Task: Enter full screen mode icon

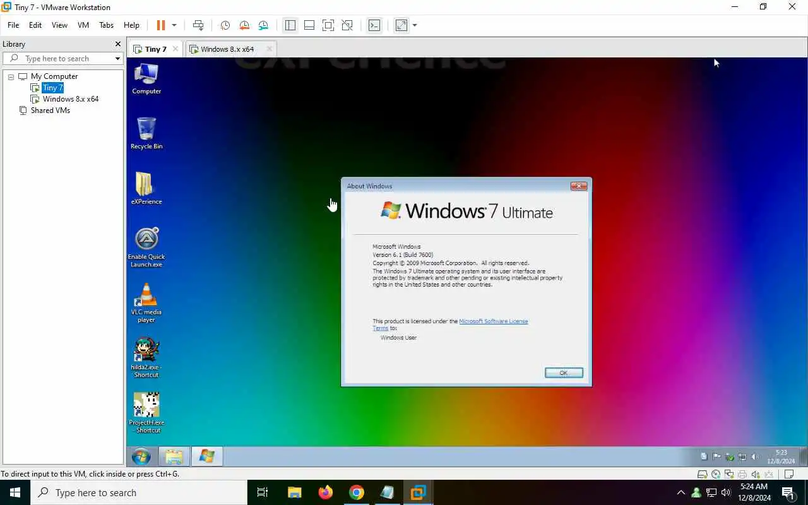Action: point(328,25)
